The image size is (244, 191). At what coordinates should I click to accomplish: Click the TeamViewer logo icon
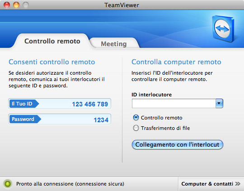click(x=223, y=29)
